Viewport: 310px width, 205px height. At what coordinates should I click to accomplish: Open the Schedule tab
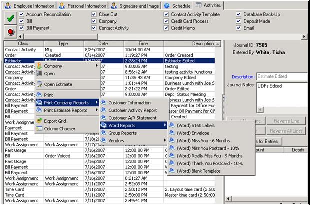(177, 6)
